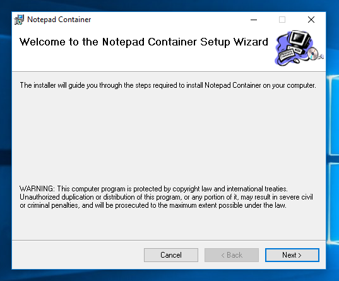Click the installer icon in the title bar

(19, 20)
